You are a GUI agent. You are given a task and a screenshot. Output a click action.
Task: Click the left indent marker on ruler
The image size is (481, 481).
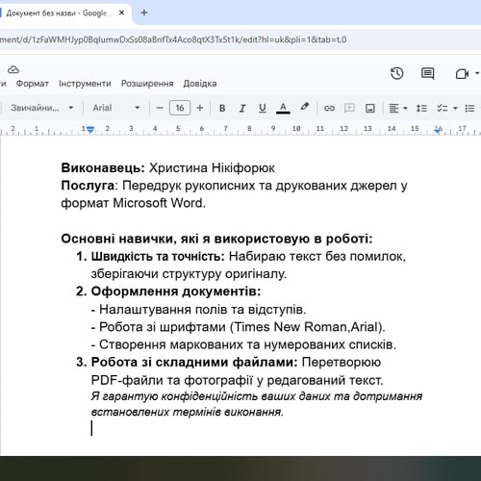(x=90, y=130)
